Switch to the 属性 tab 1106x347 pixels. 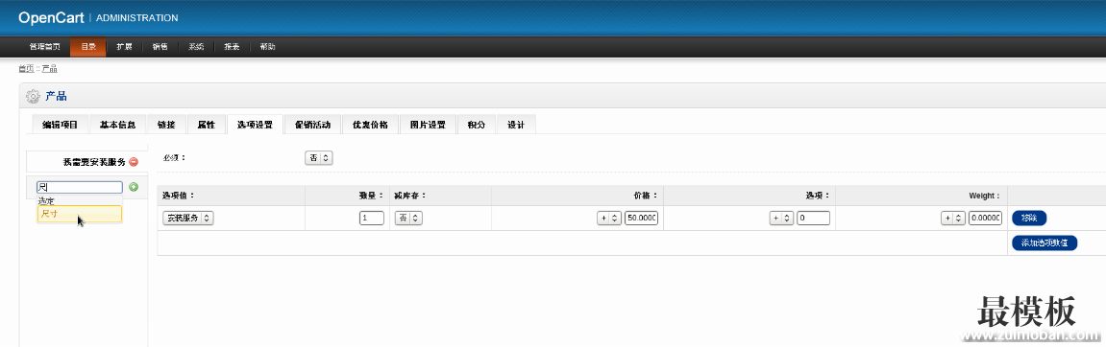(206, 125)
